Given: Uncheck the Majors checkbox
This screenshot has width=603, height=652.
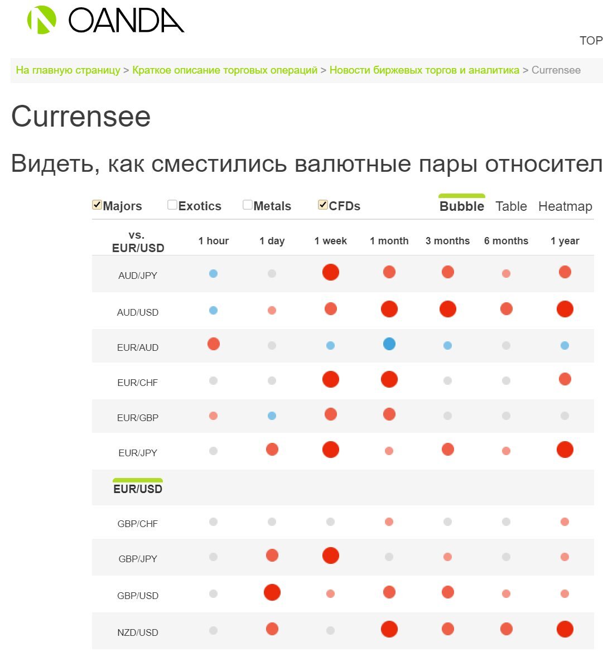Looking at the screenshot, I should click(x=97, y=205).
